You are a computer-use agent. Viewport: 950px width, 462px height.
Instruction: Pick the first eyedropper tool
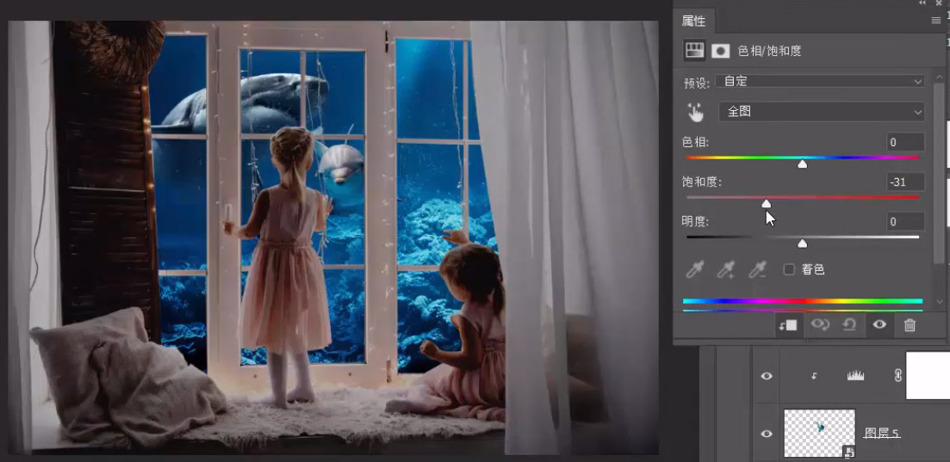coord(694,269)
